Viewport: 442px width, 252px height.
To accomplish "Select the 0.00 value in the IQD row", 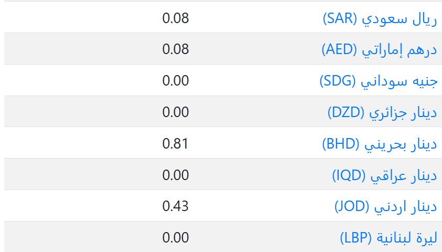I will click(175, 175).
